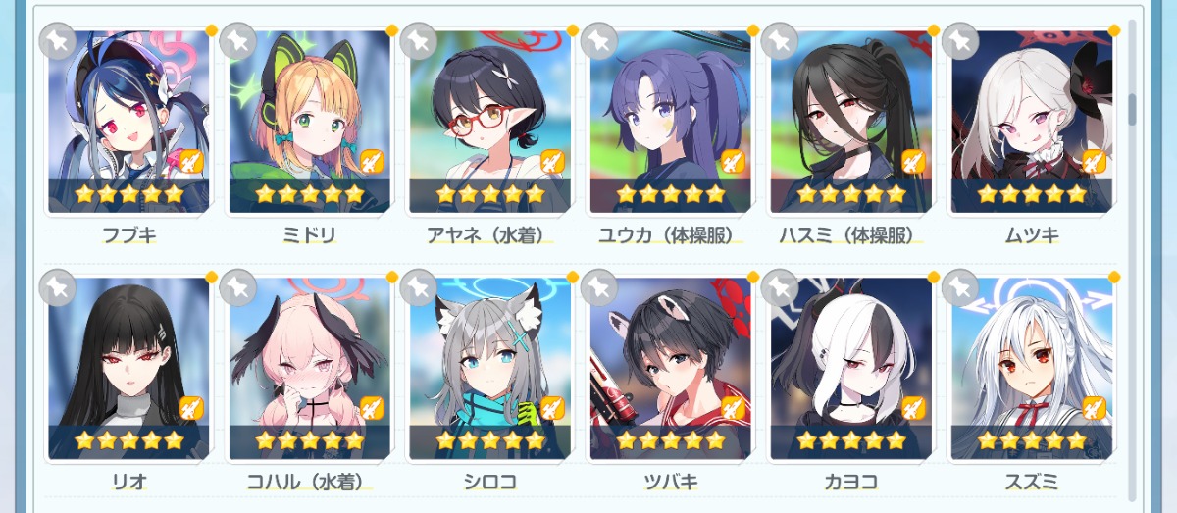Click the カヨコ name label
Image resolution: width=1177 pixels, height=513 pixels.
coord(850,482)
